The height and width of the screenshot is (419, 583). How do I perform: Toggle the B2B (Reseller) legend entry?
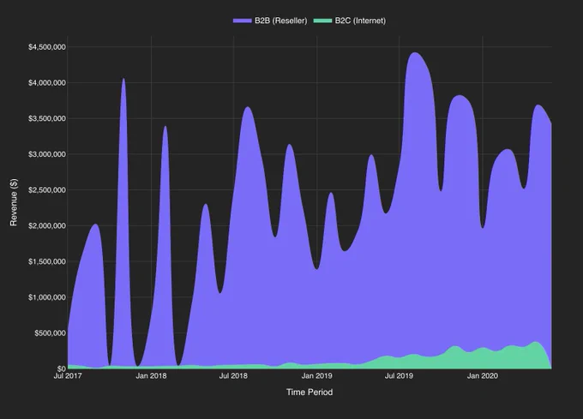coord(270,21)
